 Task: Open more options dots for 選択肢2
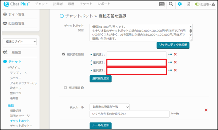pyautogui.click(x=170, y=63)
